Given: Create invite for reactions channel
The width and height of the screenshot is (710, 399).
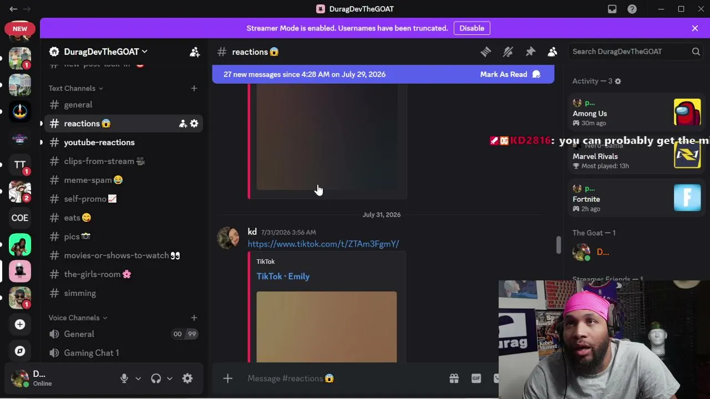Looking at the screenshot, I should click(x=182, y=124).
